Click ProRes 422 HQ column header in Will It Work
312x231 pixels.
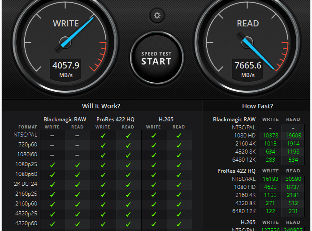(x=115, y=120)
